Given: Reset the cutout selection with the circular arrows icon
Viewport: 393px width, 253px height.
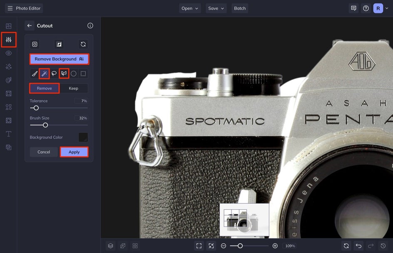Looking at the screenshot, I should click(x=83, y=44).
